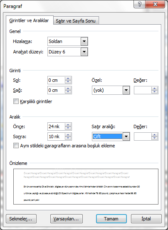Decrease the Aralık Değer spinner

click(155, 138)
